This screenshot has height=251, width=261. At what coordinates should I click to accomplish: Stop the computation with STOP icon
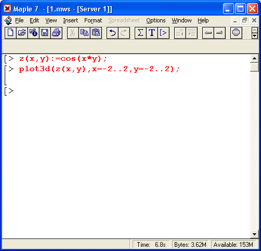click(x=236, y=33)
